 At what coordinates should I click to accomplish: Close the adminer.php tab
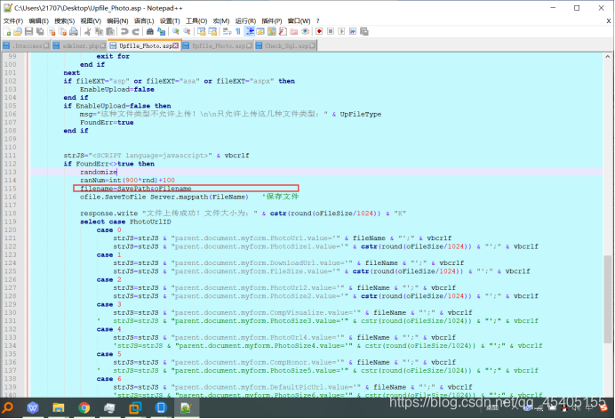click(103, 45)
